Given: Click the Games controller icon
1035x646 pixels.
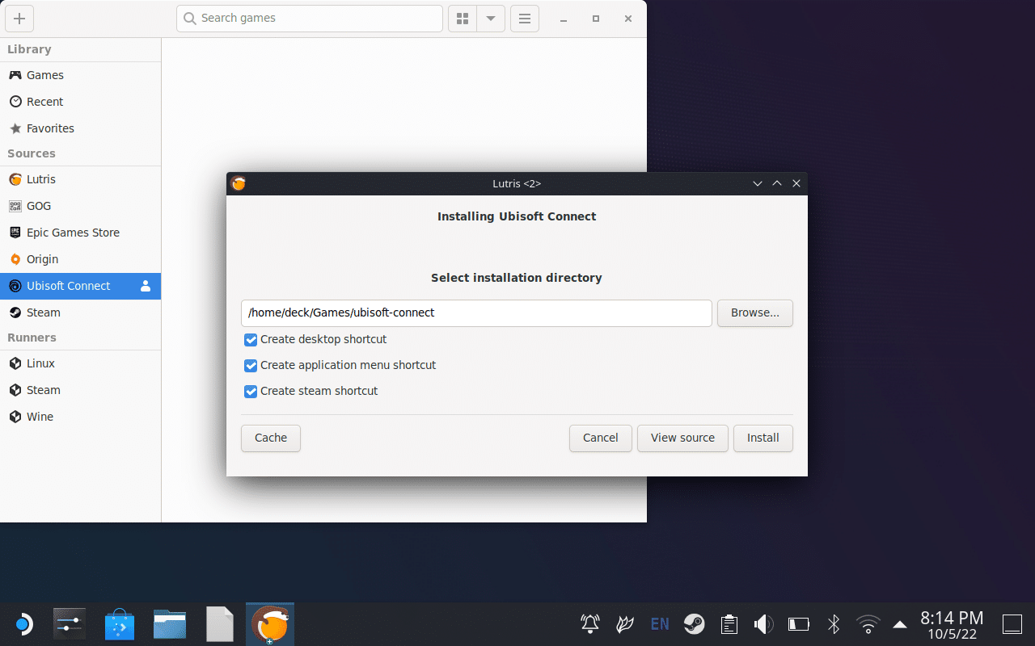Looking at the screenshot, I should click(15, 75).
